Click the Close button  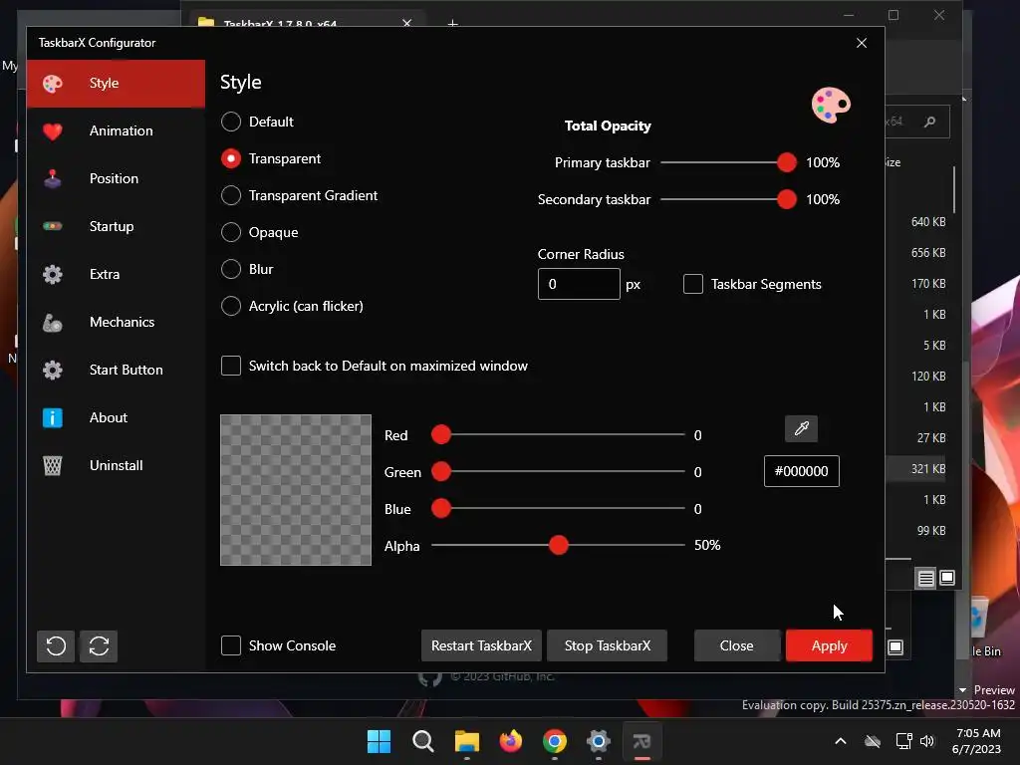click(x=736, y=645)
